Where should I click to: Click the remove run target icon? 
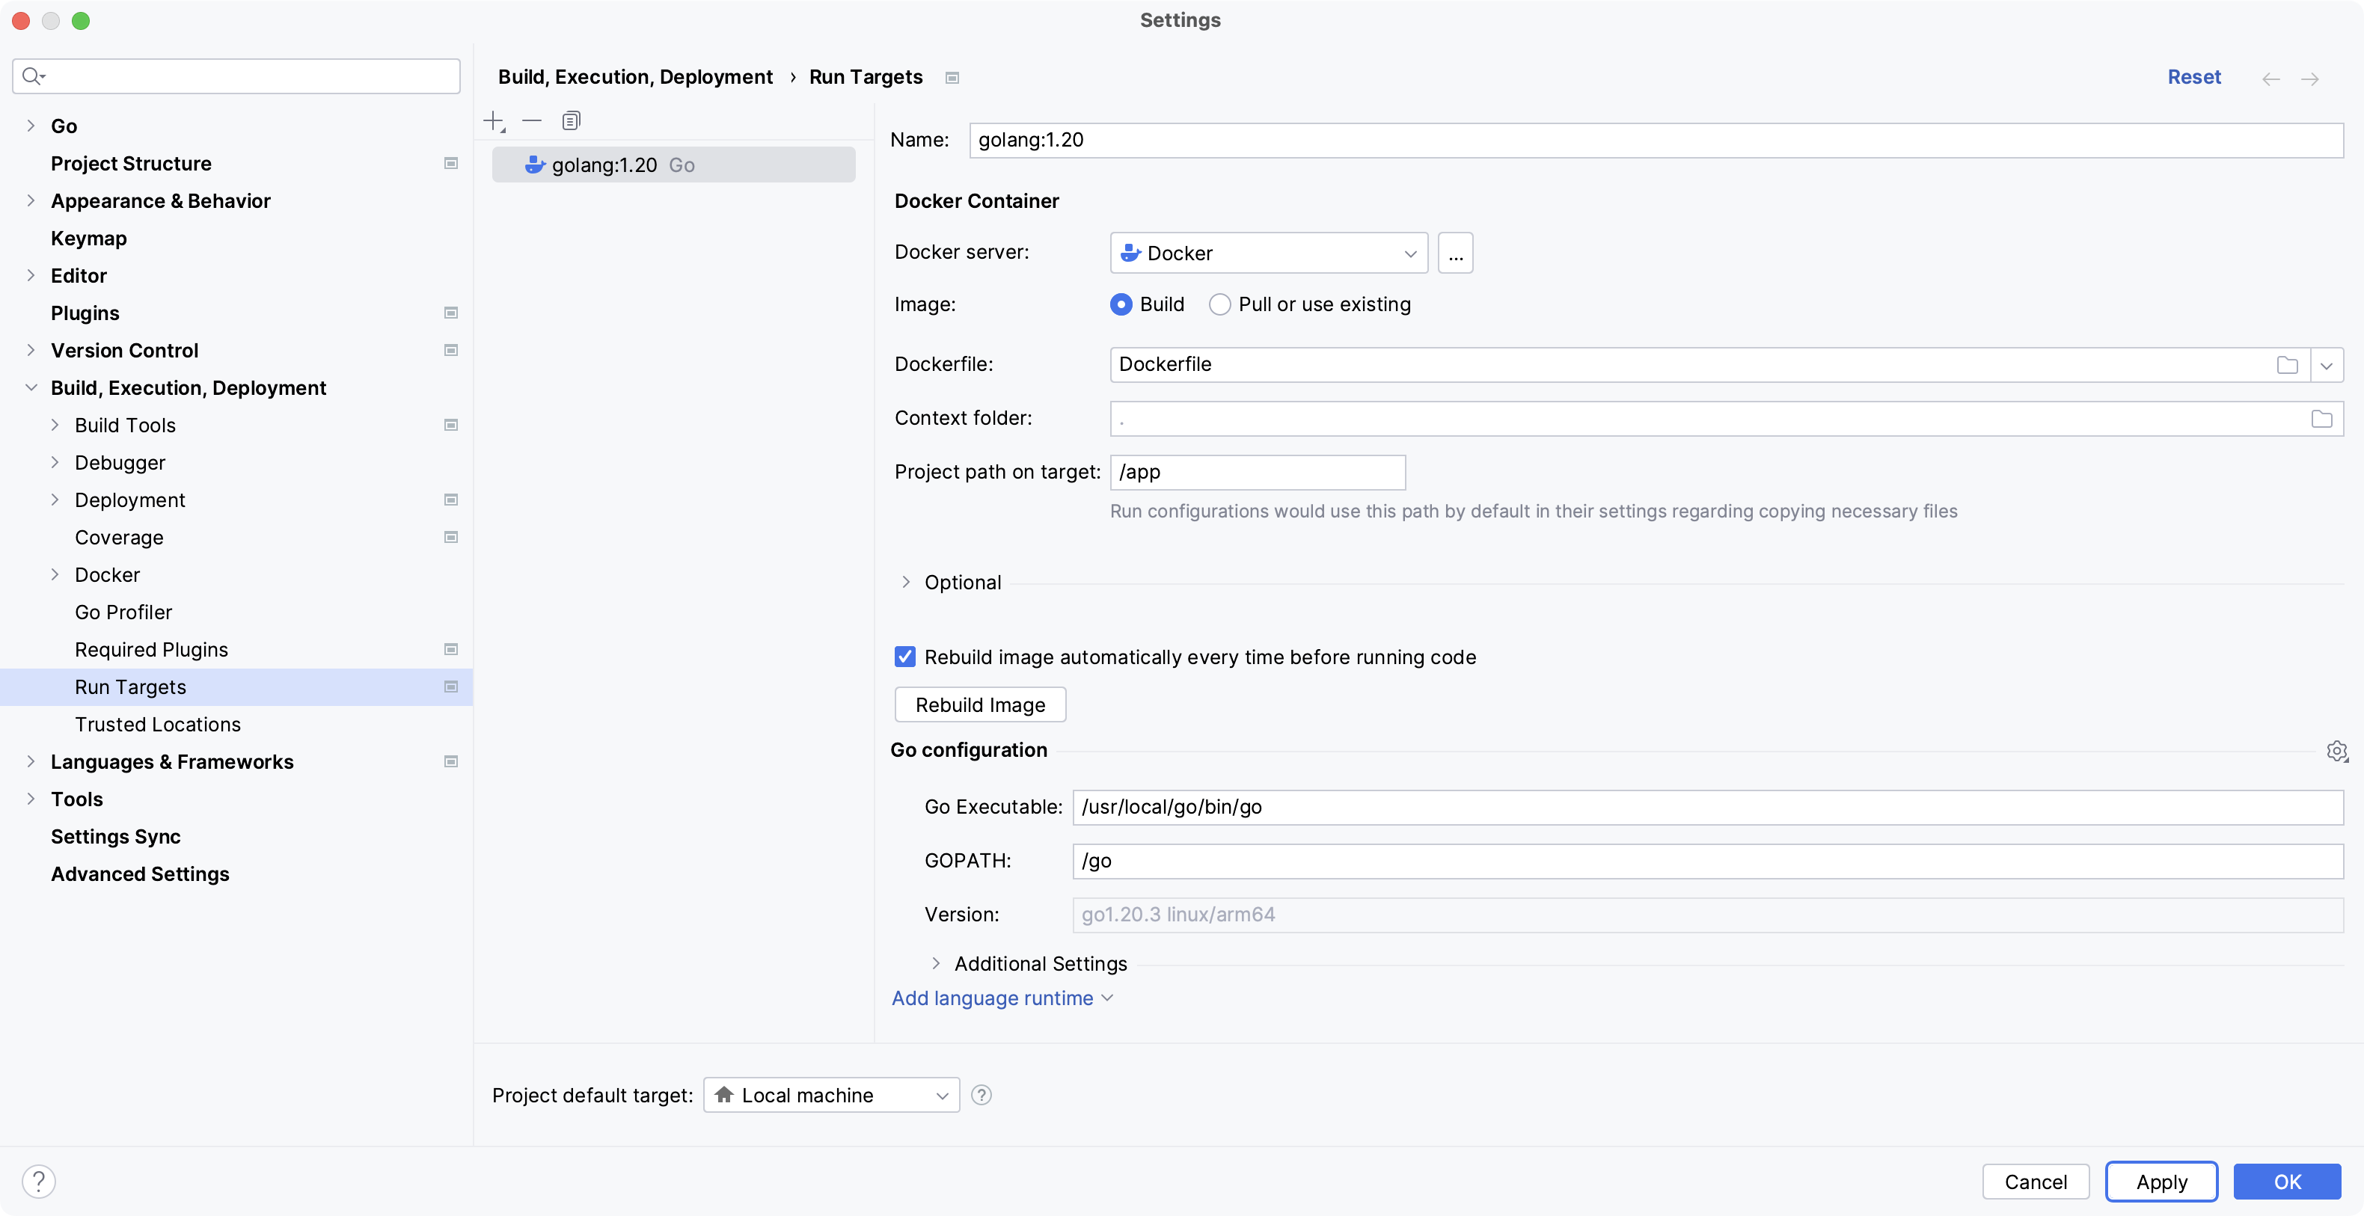[532, 121]
